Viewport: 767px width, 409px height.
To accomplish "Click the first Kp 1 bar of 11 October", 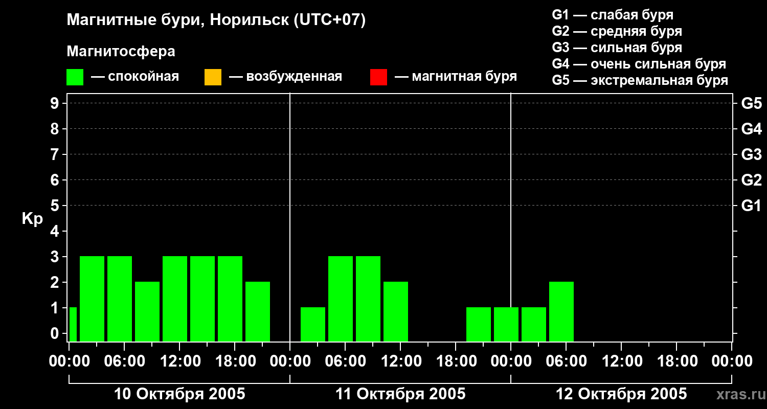I will 313,324.
